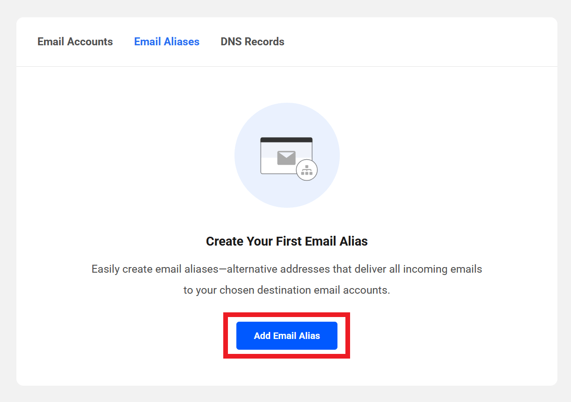Click the gray envelope icon

tap(286, 158)
